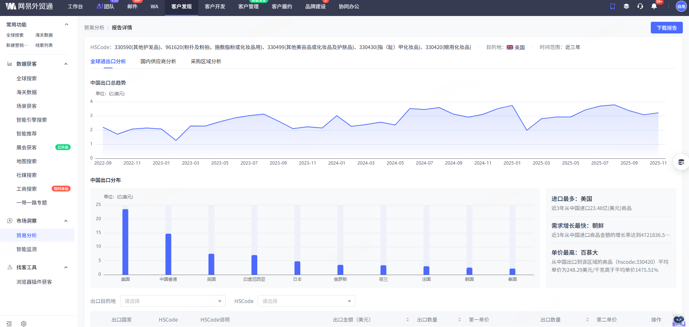Viewport: 689px width, 327px height.
Task: Click the mobile device icon in header
Action: click(613, 6)
